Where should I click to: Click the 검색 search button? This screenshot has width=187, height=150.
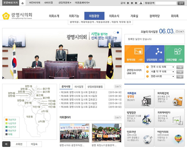click(181, 3)
